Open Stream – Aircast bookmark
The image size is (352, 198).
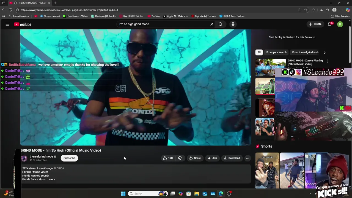[x=50, y=16]
